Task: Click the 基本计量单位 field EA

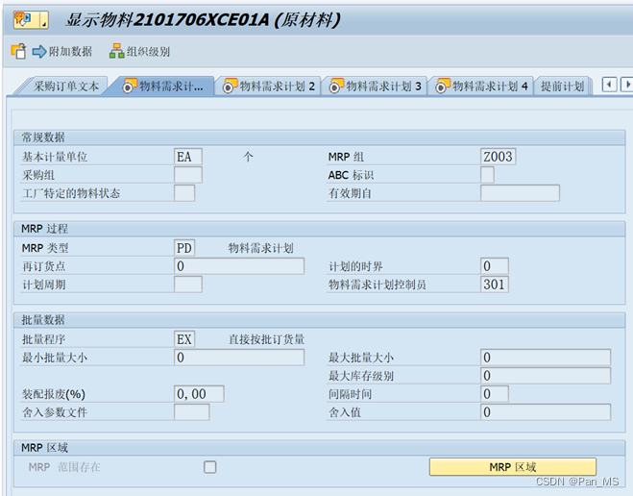Action: (188, 157)
